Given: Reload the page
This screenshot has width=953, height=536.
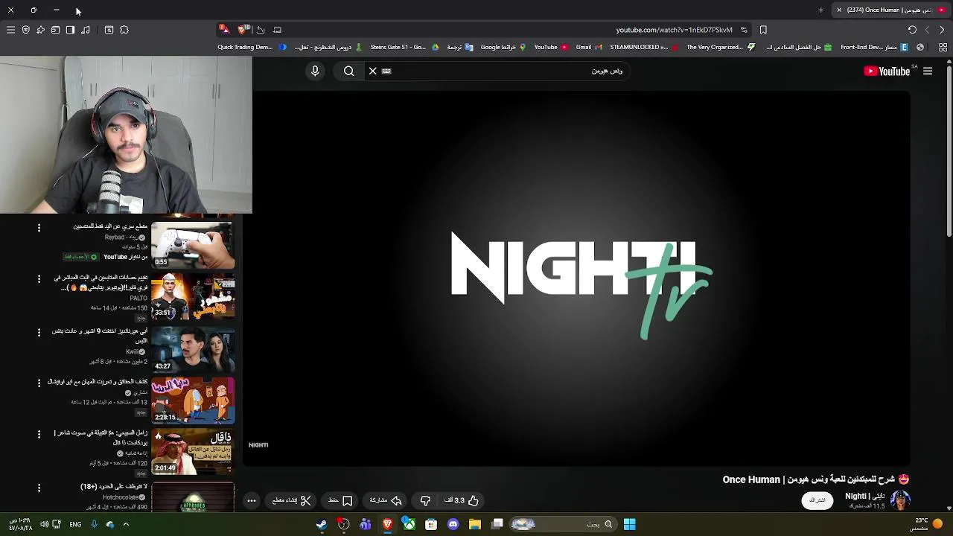Looking at the screenshot, I should pos(912,30).
